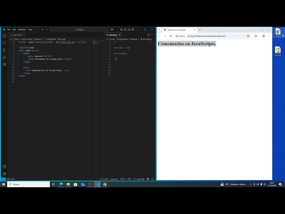Click the Chrome address bar URL
Image resolution: width=285 pixels, height=214 pixels.
point(207,36)
